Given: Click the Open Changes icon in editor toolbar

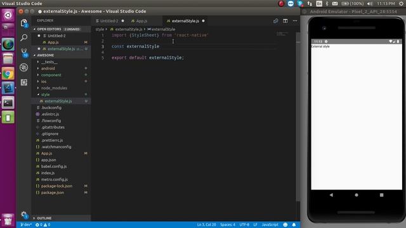Looking at the screenshot, I should click(275, 21).
